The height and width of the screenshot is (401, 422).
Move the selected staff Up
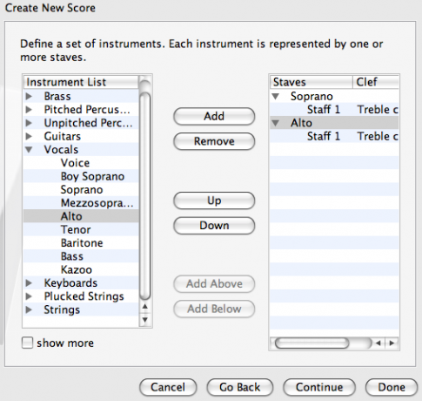coord(214,200)
